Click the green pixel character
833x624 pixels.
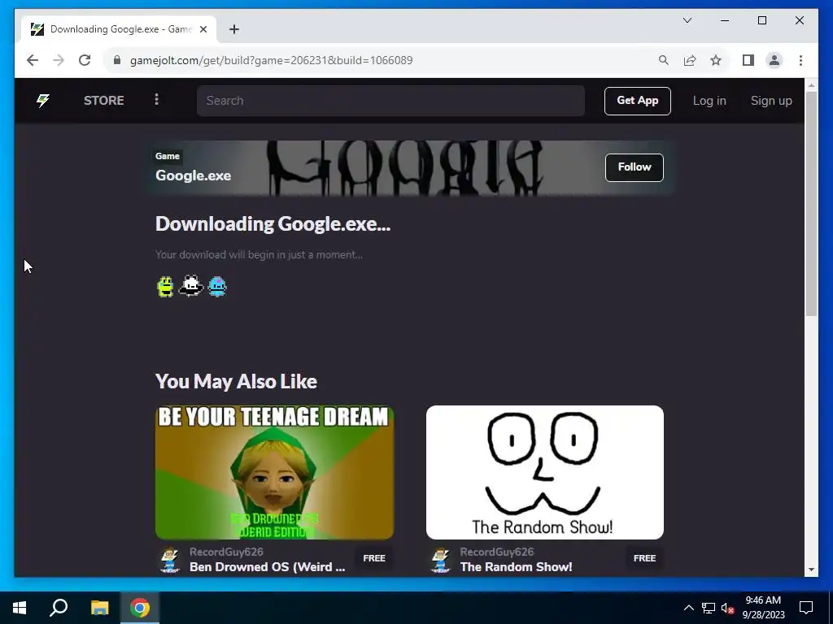[165, 287]
